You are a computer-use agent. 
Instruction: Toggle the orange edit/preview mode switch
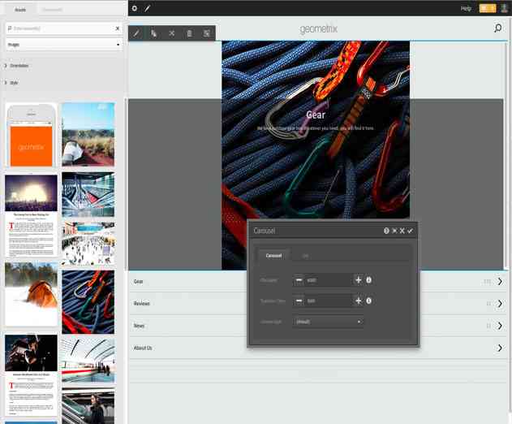click(488, 8)
